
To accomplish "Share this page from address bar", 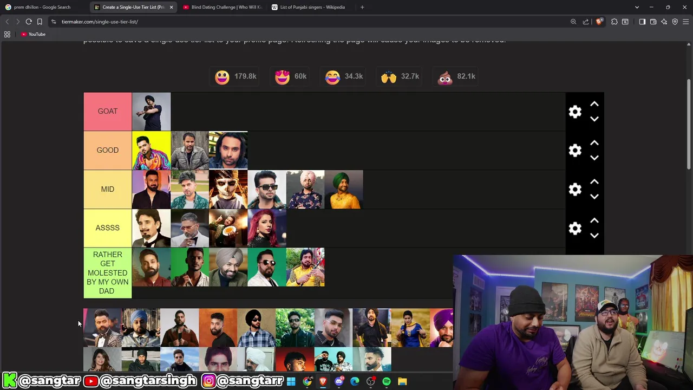I will [586, 22].
